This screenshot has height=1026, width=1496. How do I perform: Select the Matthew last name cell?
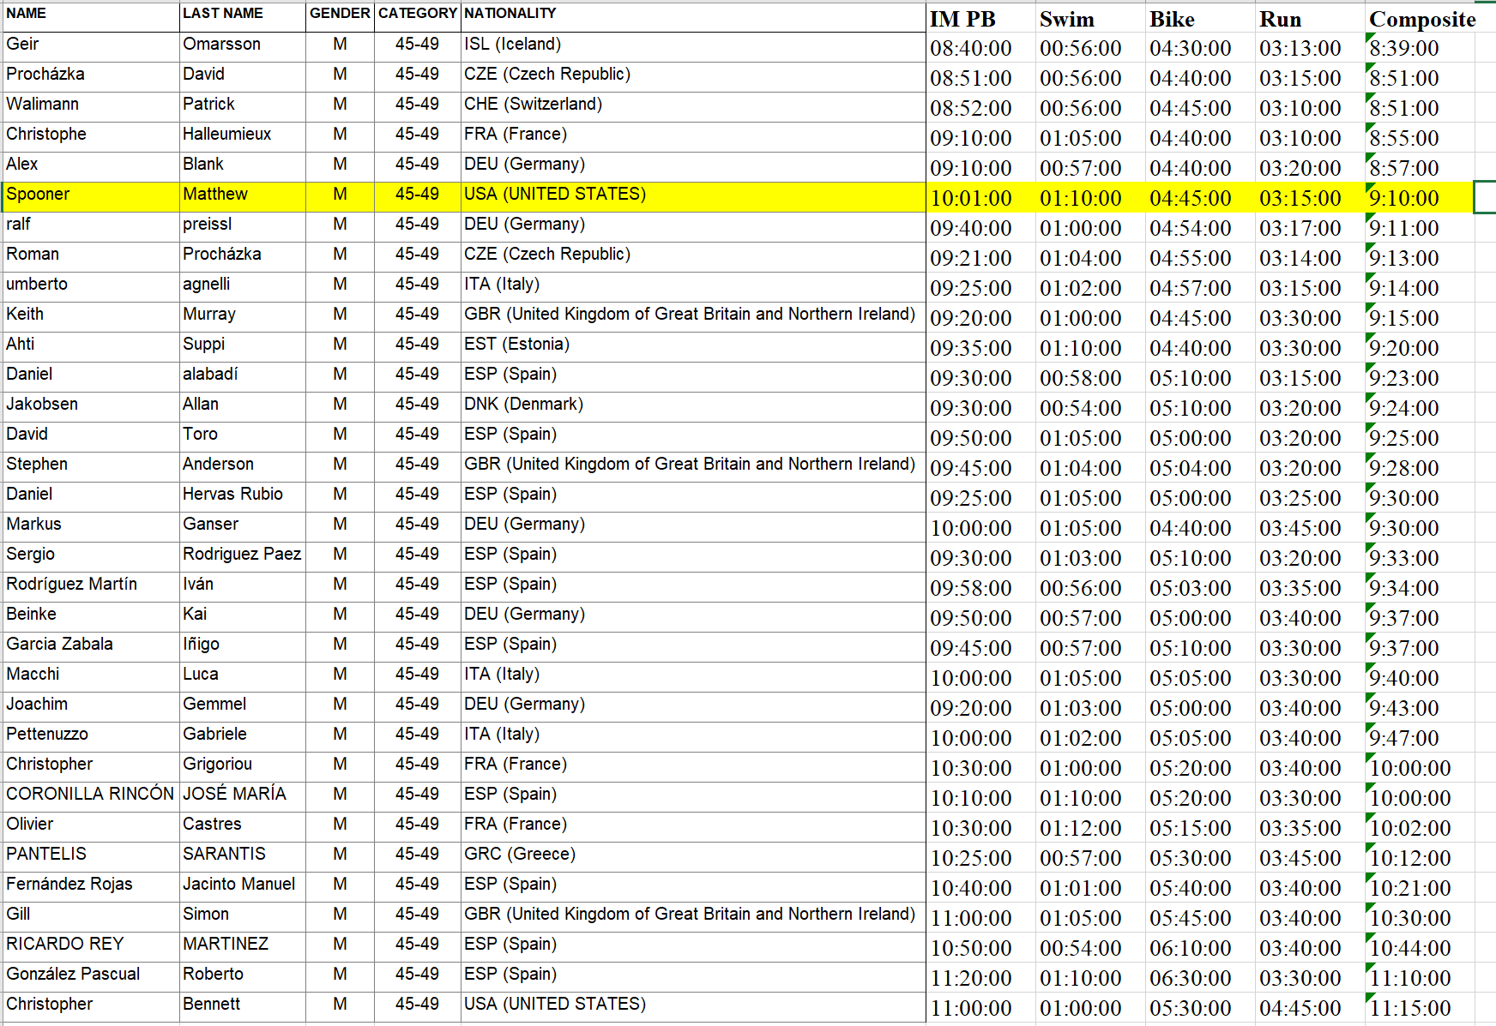pos(243,197)
